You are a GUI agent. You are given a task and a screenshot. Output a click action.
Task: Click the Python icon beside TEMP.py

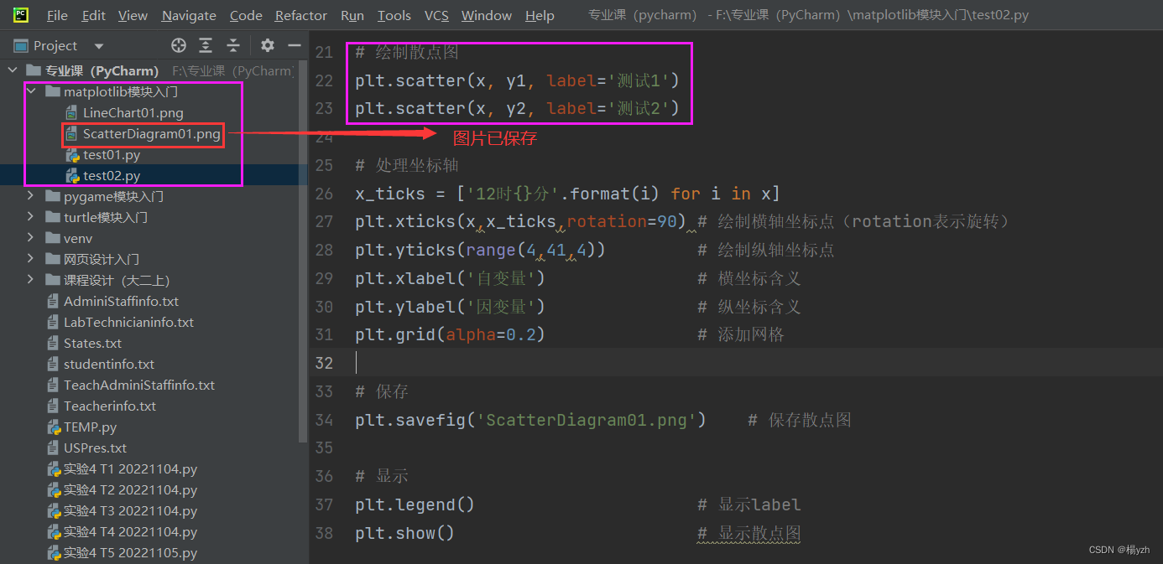(54, 427)
